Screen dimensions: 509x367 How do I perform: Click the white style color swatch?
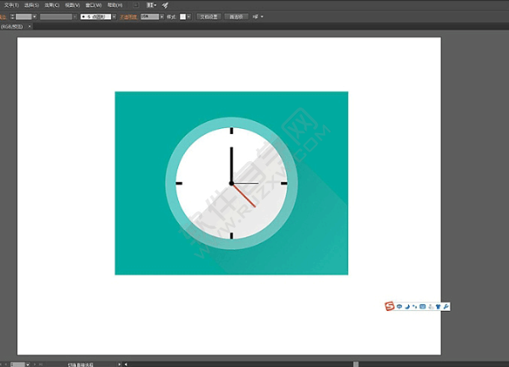point(183,16)
